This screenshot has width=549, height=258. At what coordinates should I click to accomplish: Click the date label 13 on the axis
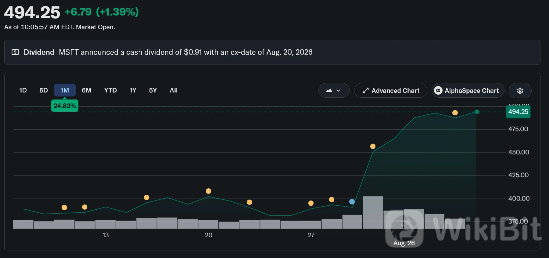(x=106, y=235)
